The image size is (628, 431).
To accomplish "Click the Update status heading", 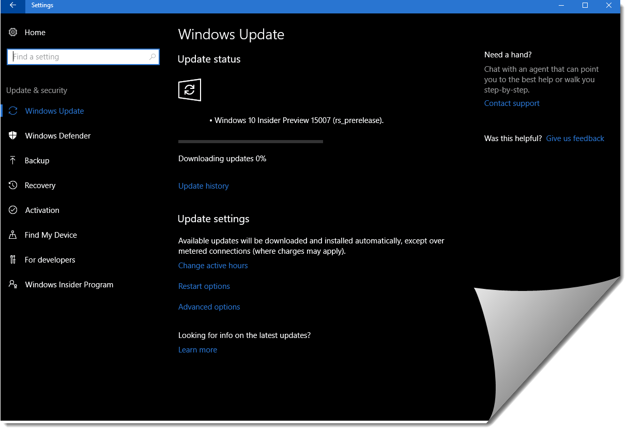I will pyautogui.click(x=209, y=59).
